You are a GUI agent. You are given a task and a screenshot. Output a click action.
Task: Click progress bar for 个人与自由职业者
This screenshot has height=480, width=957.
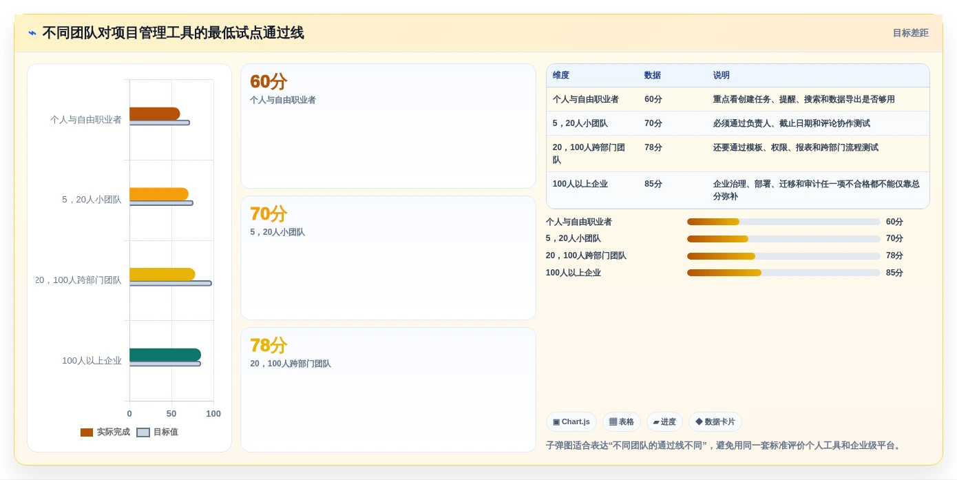[x=784, y=222]
